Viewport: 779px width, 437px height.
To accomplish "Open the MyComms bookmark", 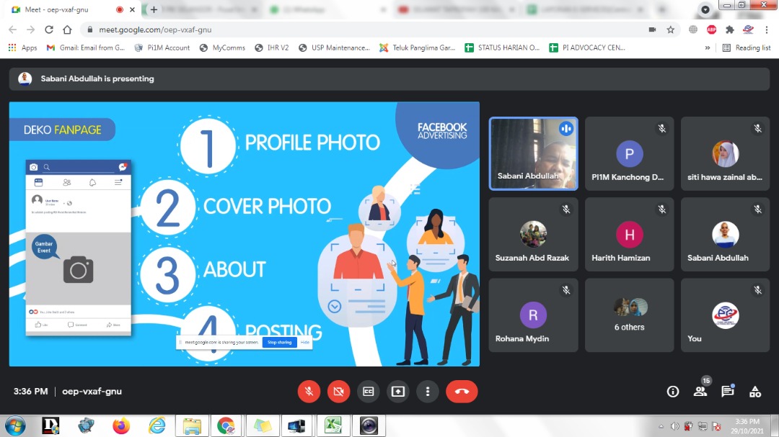I will pyautogui.click(x=222, y=48).
